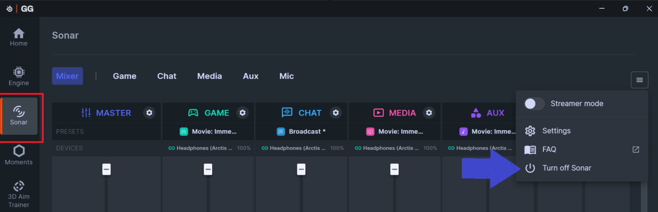Open MEDIA channel settings gear

[x=429, y=113]
